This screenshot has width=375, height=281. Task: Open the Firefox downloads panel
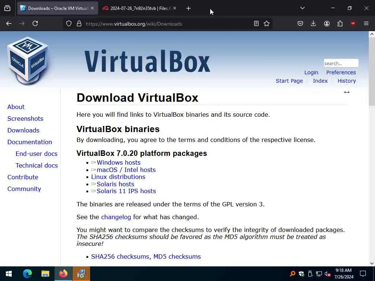[x=313, y=23]
